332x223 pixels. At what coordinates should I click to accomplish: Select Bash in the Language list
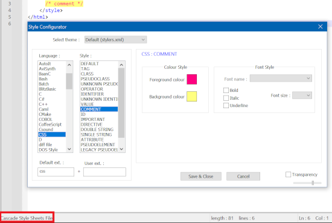point(52,79)
